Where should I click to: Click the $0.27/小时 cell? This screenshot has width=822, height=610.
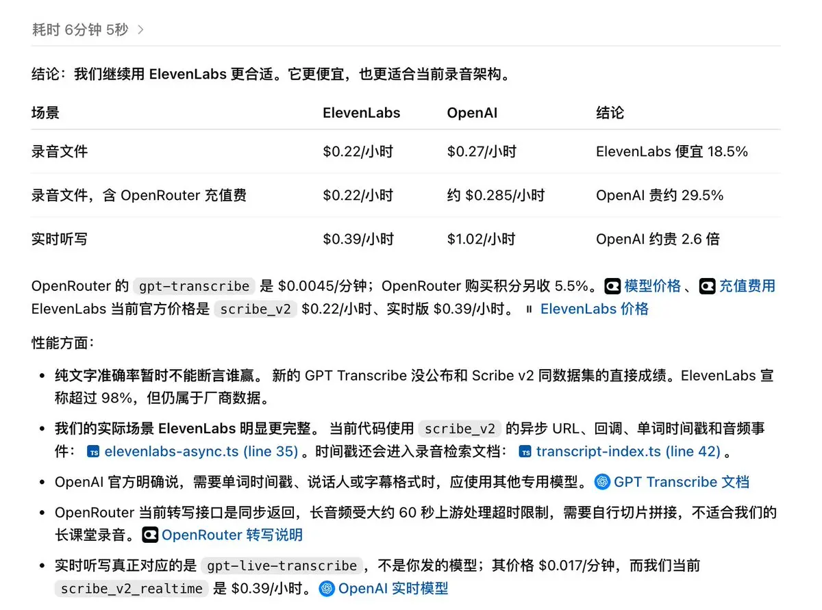pyautogui.click(x=482, y=151)
